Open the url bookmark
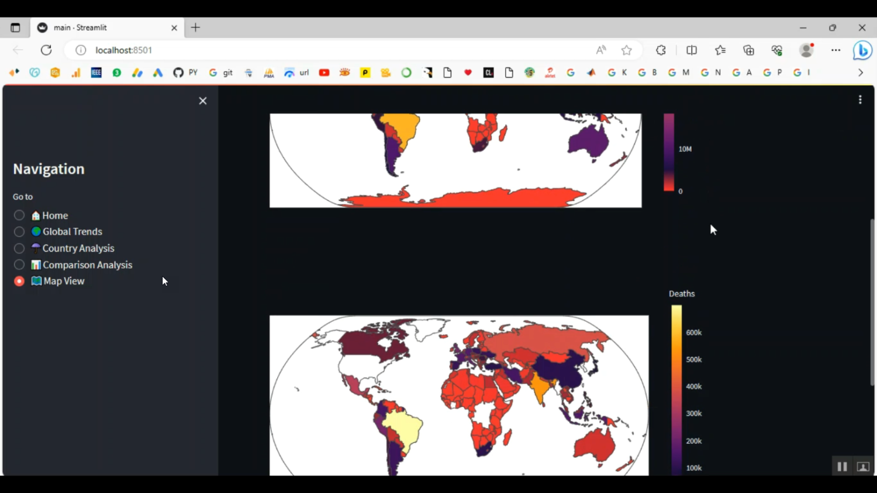The width and height of the screenshot is (877, 493). 296,72
